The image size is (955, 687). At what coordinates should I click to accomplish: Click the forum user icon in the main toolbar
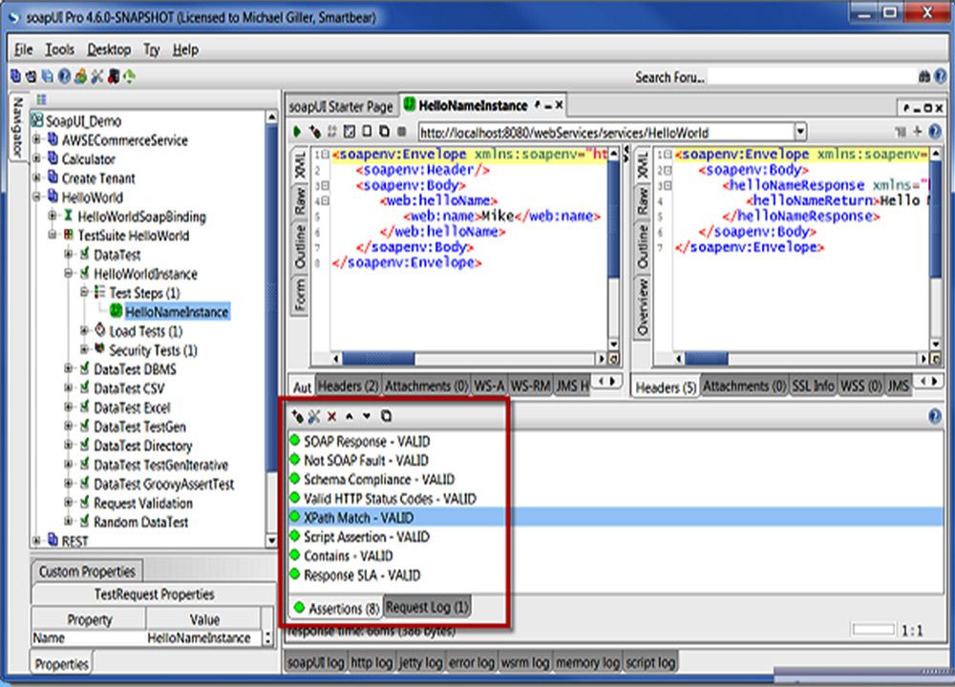[80, 76]
